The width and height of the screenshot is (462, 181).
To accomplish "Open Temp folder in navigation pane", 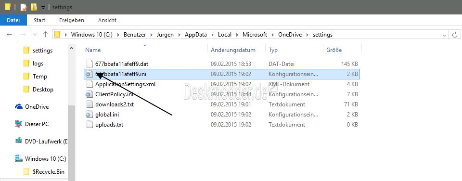I will (40, 77).
